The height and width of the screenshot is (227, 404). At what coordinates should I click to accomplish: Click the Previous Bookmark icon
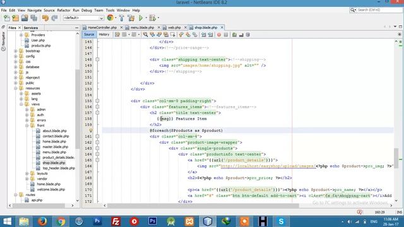[181, 35]
